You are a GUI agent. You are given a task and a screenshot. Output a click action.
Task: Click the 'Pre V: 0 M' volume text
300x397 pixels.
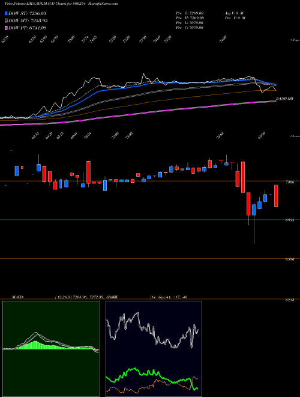(235, 18)
